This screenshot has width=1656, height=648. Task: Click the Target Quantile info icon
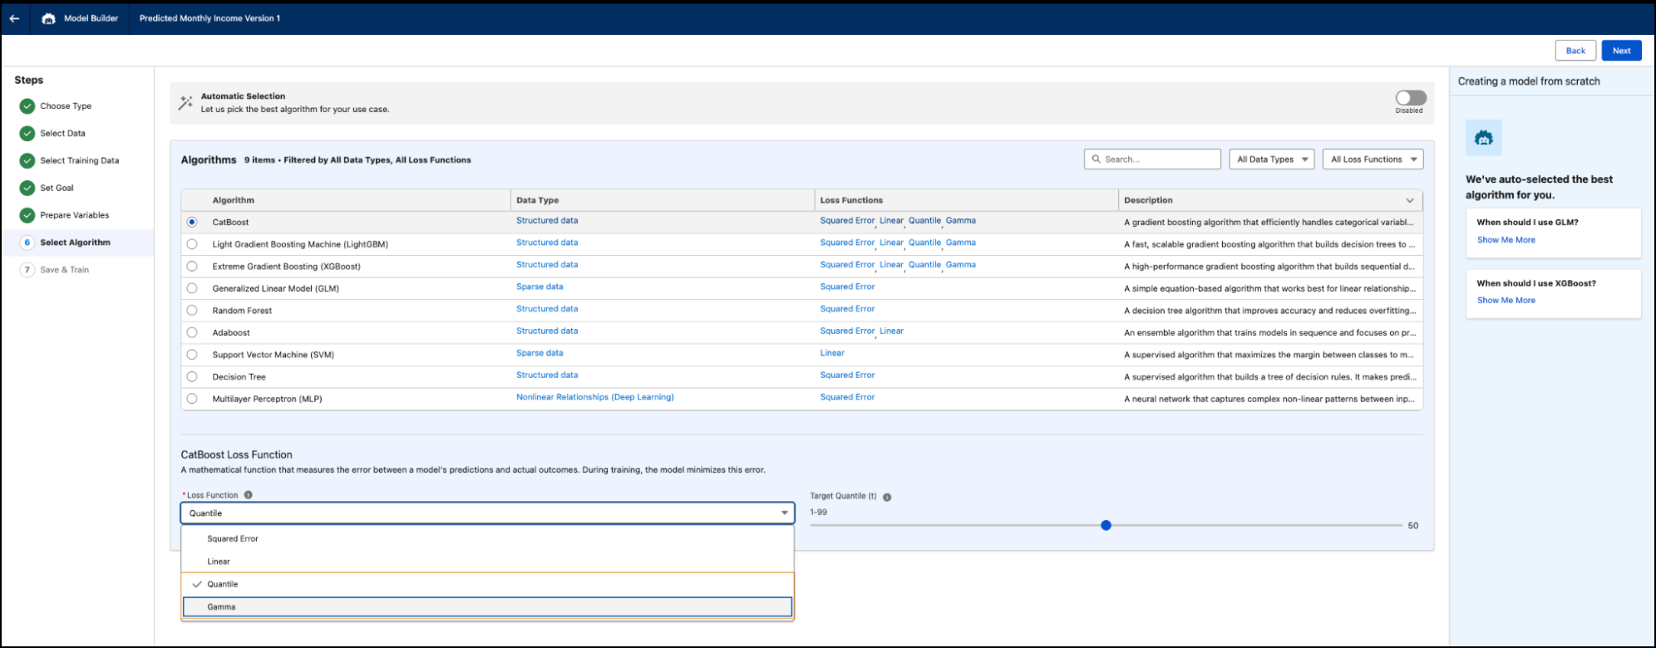pos(887,497)
